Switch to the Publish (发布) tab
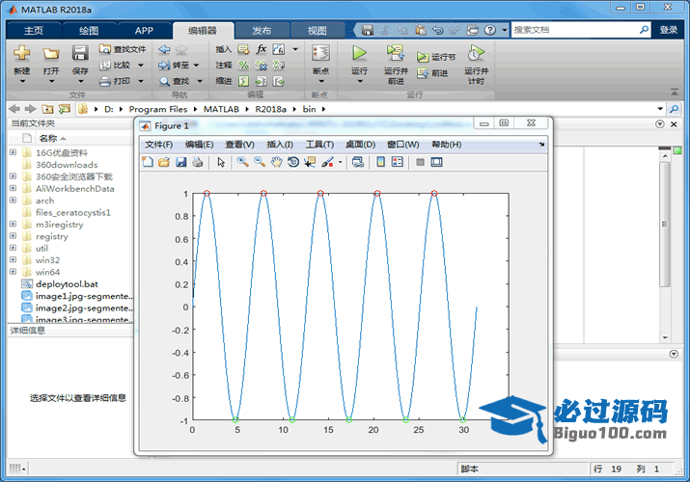The image size is (690, 482). click(262, 30)
